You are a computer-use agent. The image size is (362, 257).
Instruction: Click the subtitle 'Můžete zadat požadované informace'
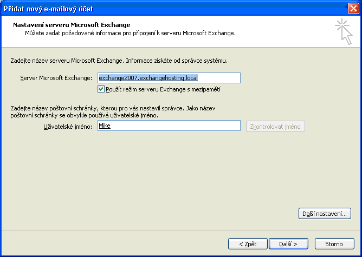click(73, 33)
